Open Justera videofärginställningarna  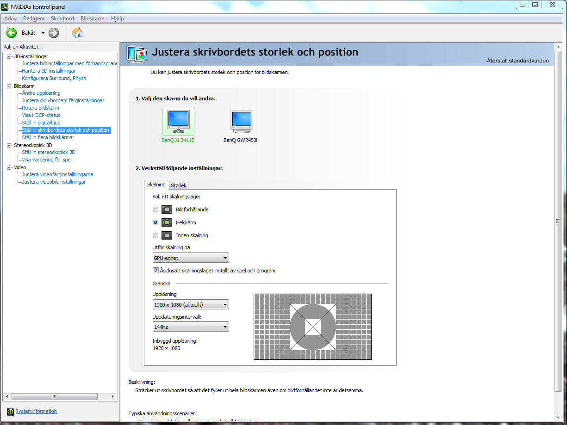[58, 174]
